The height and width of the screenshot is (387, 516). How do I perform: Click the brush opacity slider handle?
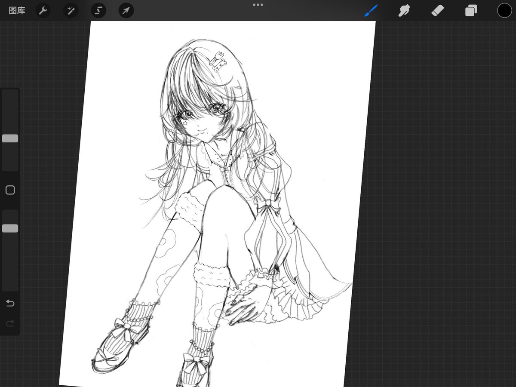(x=10, y=228)
